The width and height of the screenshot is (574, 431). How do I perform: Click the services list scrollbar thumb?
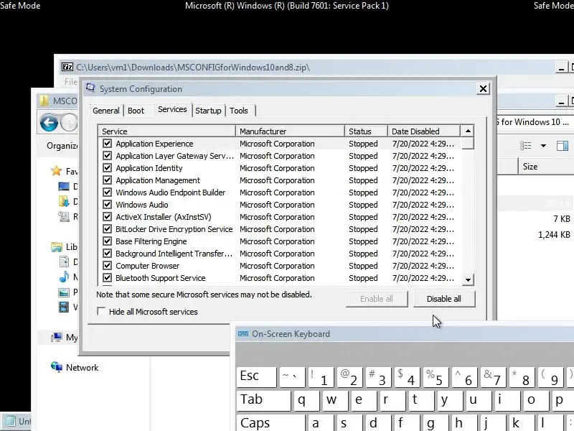point(468,143)
